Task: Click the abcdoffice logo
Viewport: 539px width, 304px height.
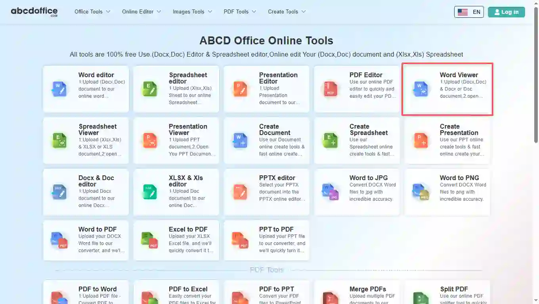Action: 34,11
